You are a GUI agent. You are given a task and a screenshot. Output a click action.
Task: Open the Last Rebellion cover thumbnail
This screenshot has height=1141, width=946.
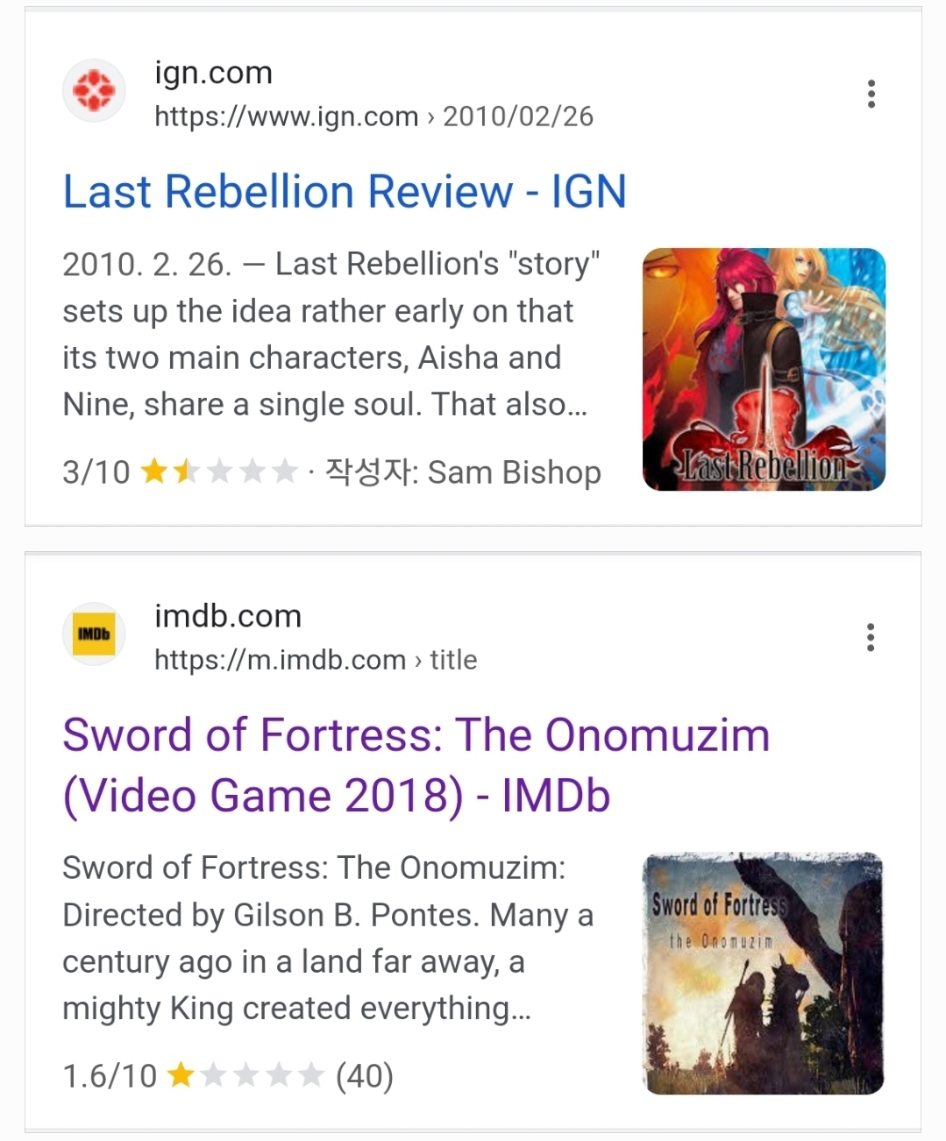[x=764, y=369]
